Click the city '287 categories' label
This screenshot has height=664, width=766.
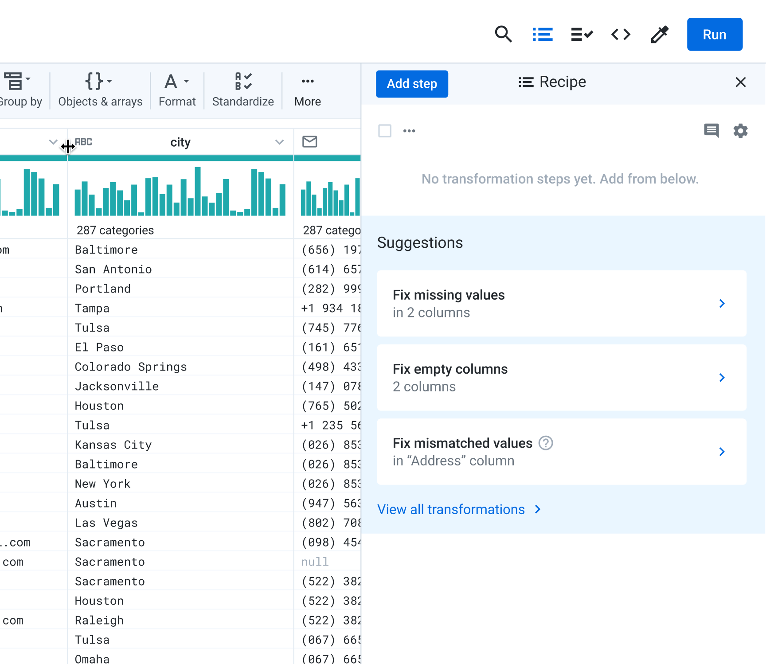115,230
